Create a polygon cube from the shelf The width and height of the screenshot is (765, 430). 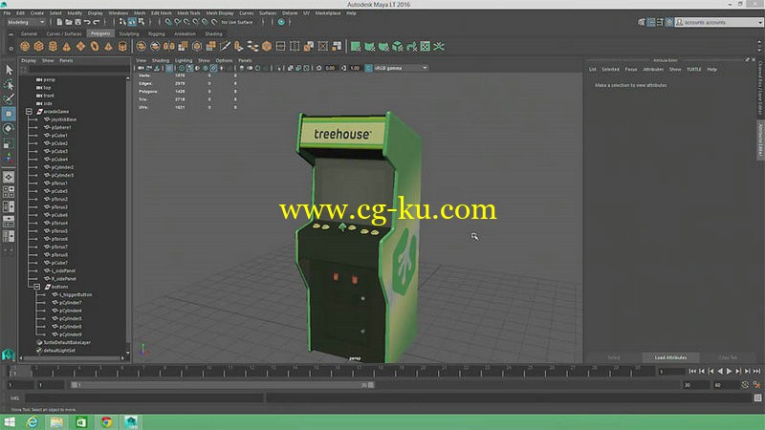point(38,46)
